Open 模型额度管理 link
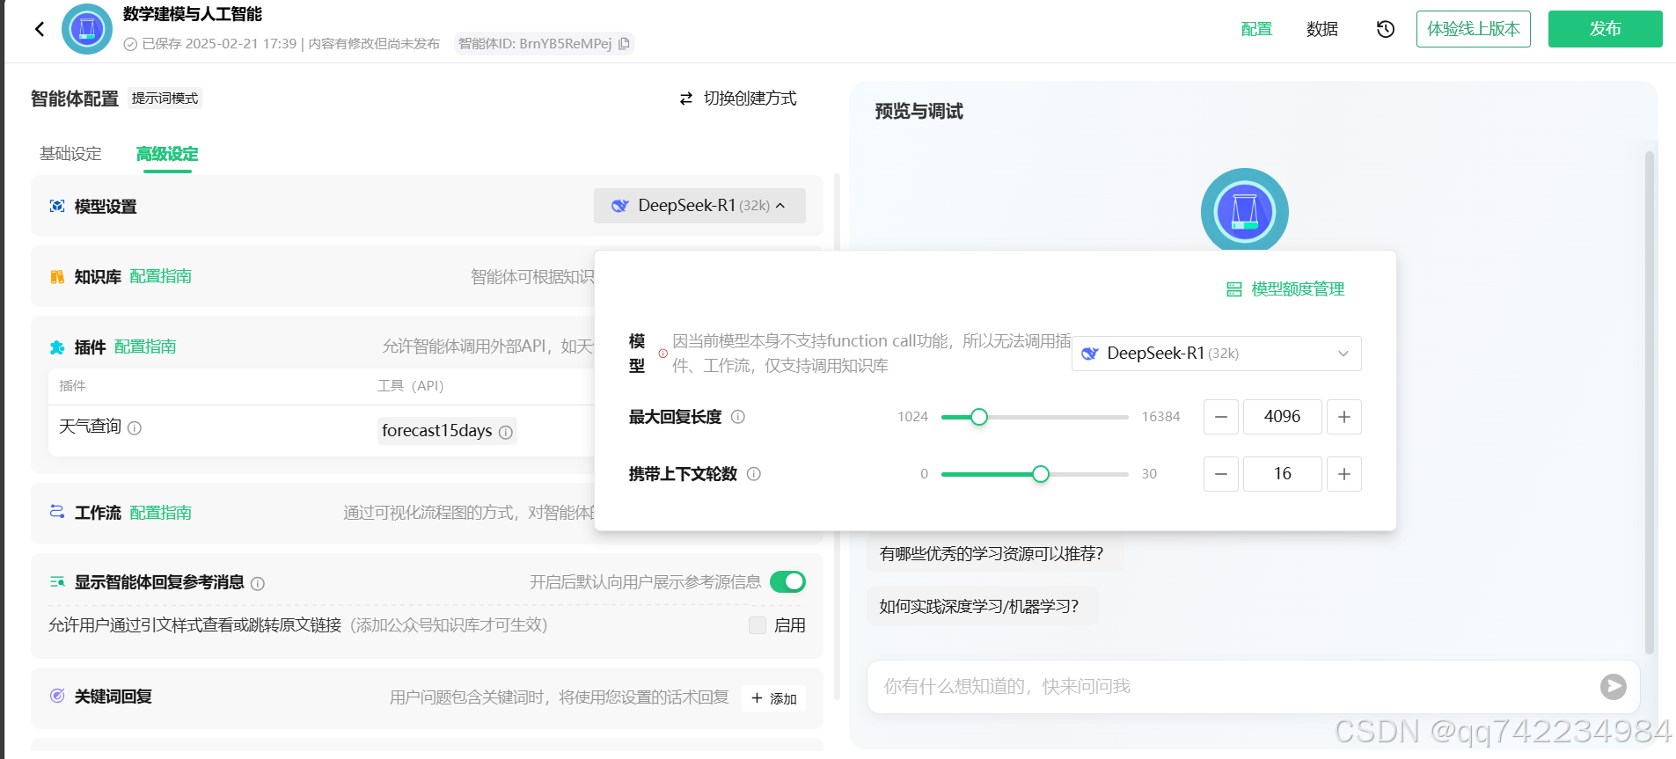Image resolution: width=1676 pixels, height=759 pixels. (x=1298, y=289)
